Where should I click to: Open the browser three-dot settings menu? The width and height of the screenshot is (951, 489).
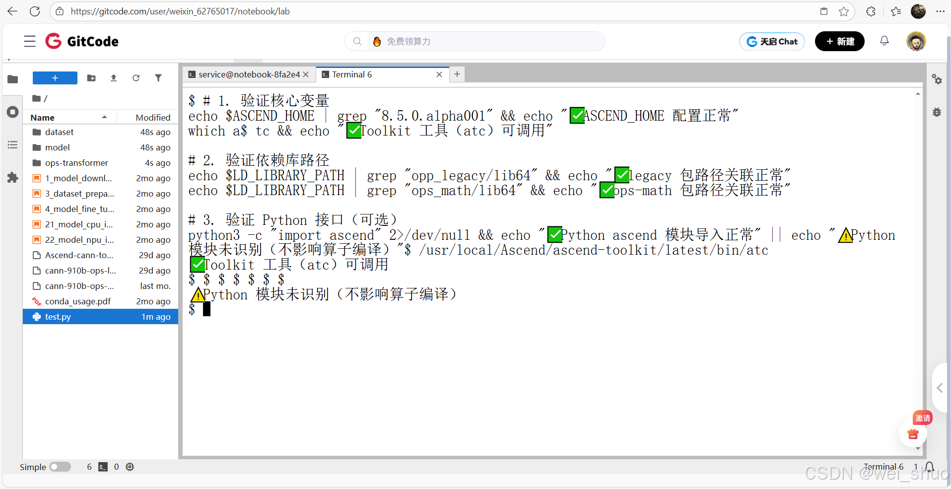(940, 11)
